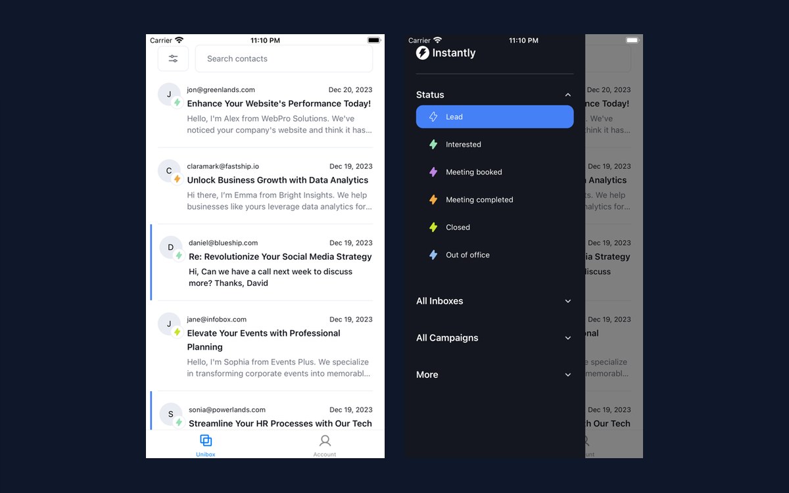Click the Status section heading
This screenshot has width=789, height=493.
430,95
